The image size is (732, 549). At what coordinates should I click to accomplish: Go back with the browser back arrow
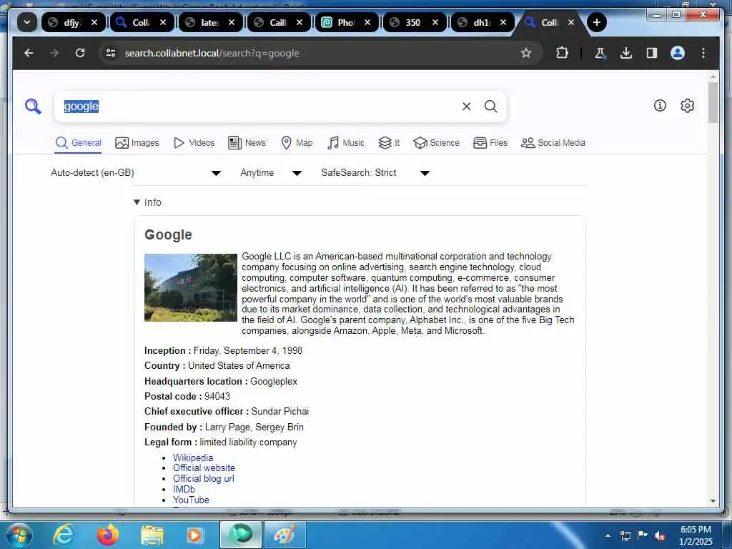(x=29, y=53)
